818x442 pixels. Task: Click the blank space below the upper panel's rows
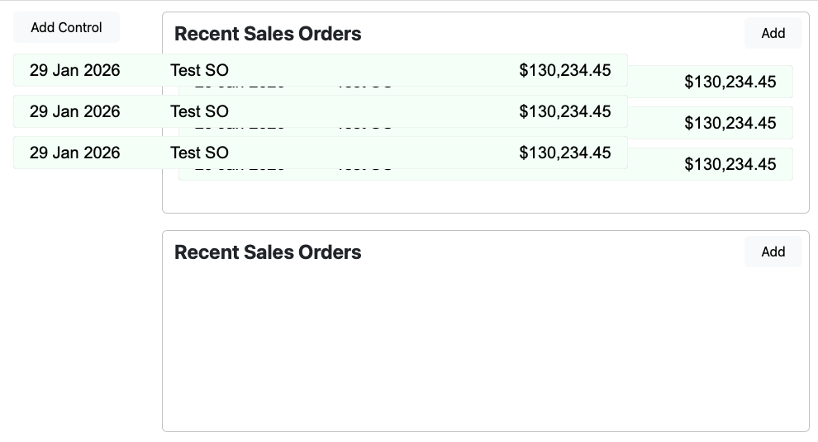point(485,196)
